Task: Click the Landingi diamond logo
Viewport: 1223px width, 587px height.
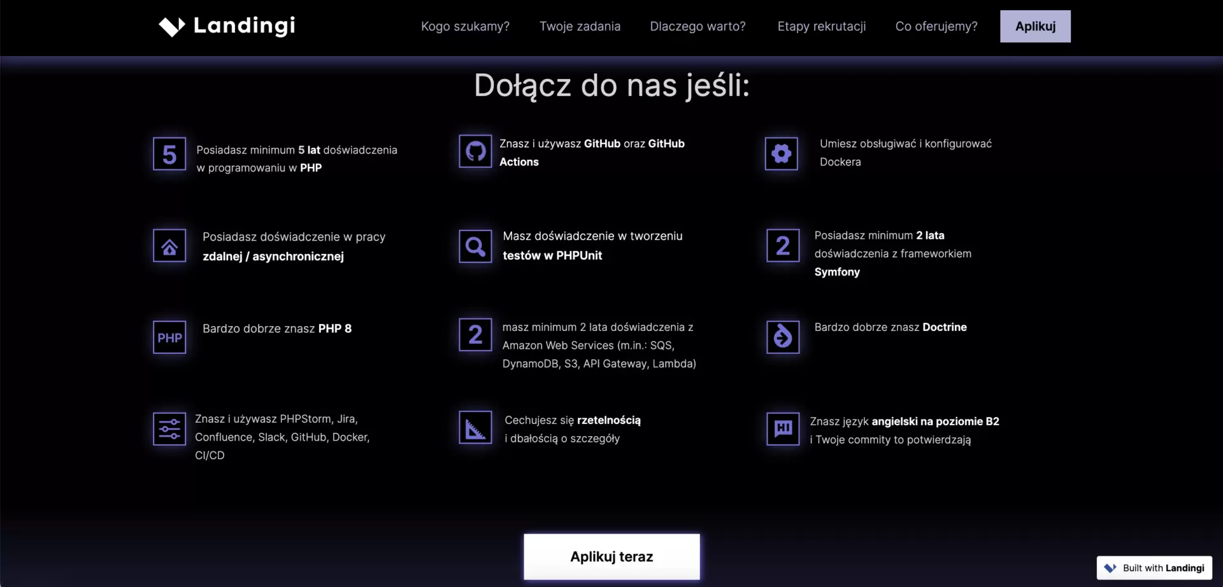Action: coord(171,26)
